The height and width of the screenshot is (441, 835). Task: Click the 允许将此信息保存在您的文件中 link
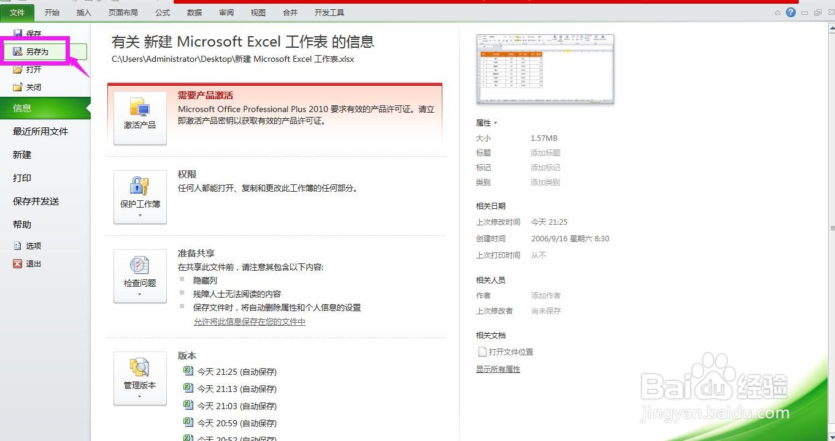click(x=250, y=322)
